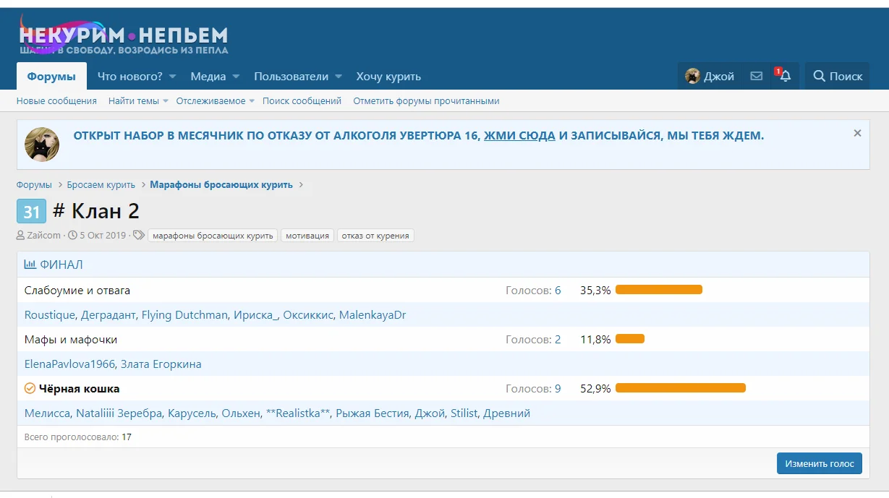
Task: Click the НЕКУРИМ-НЕПЬЕМ site logo
Action: coord(124,37)
